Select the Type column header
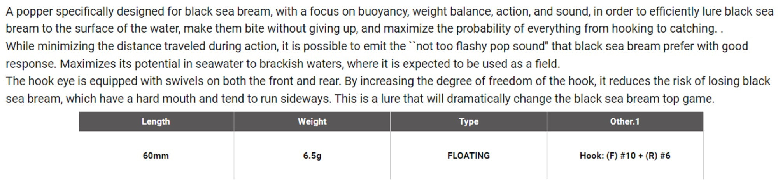The height and width of the screenshot is (180, 778). point(468,121)
